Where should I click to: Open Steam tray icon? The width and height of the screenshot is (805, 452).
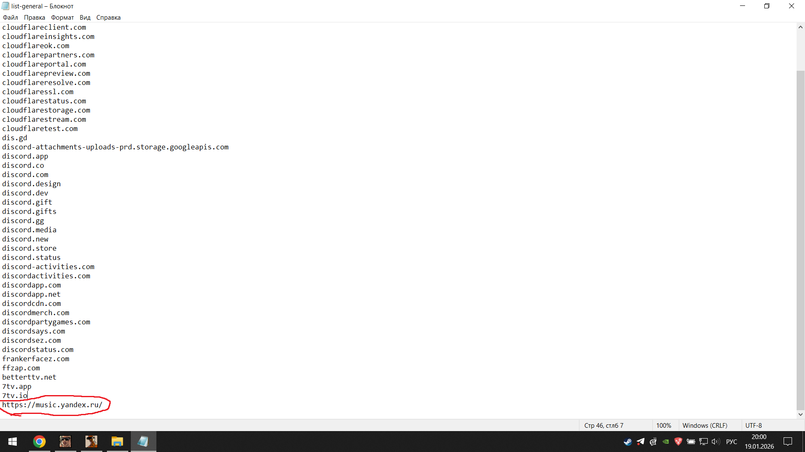click(628, 442)
